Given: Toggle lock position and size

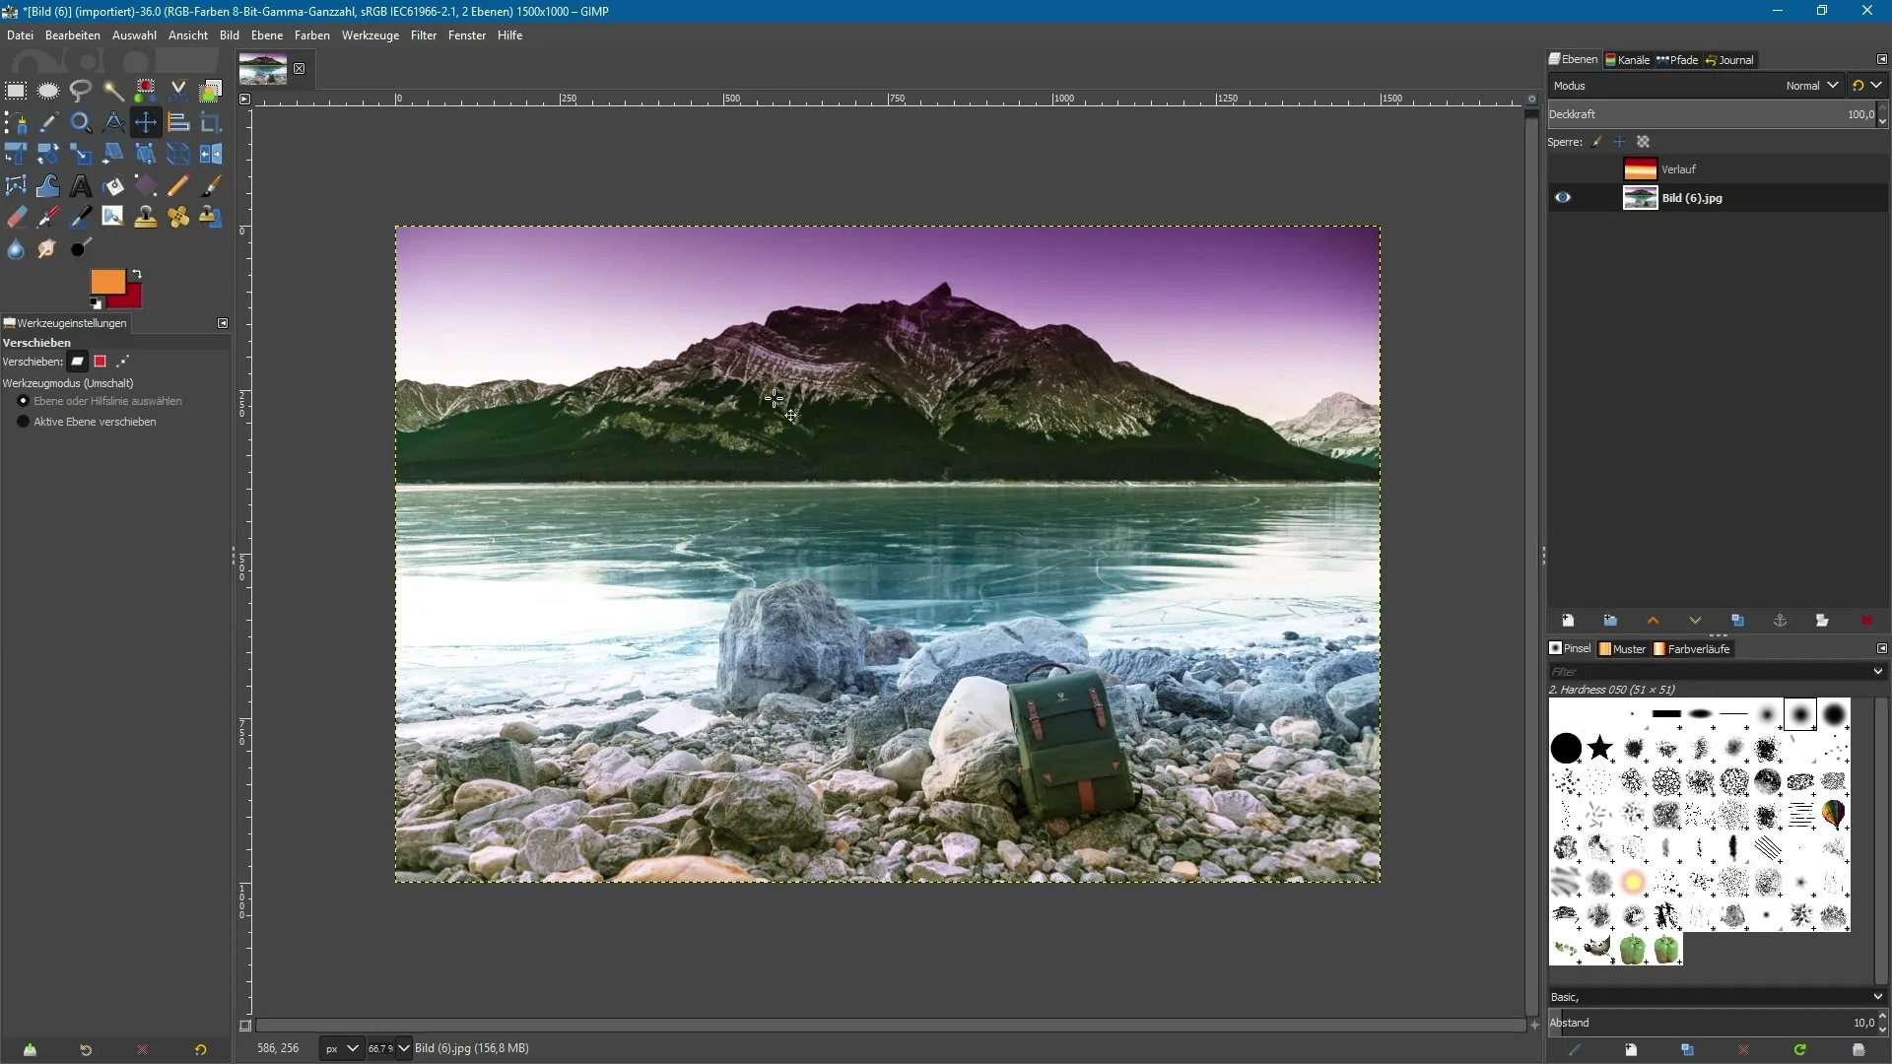Looking at the screenshot, I should click(x=1620, y=142).
